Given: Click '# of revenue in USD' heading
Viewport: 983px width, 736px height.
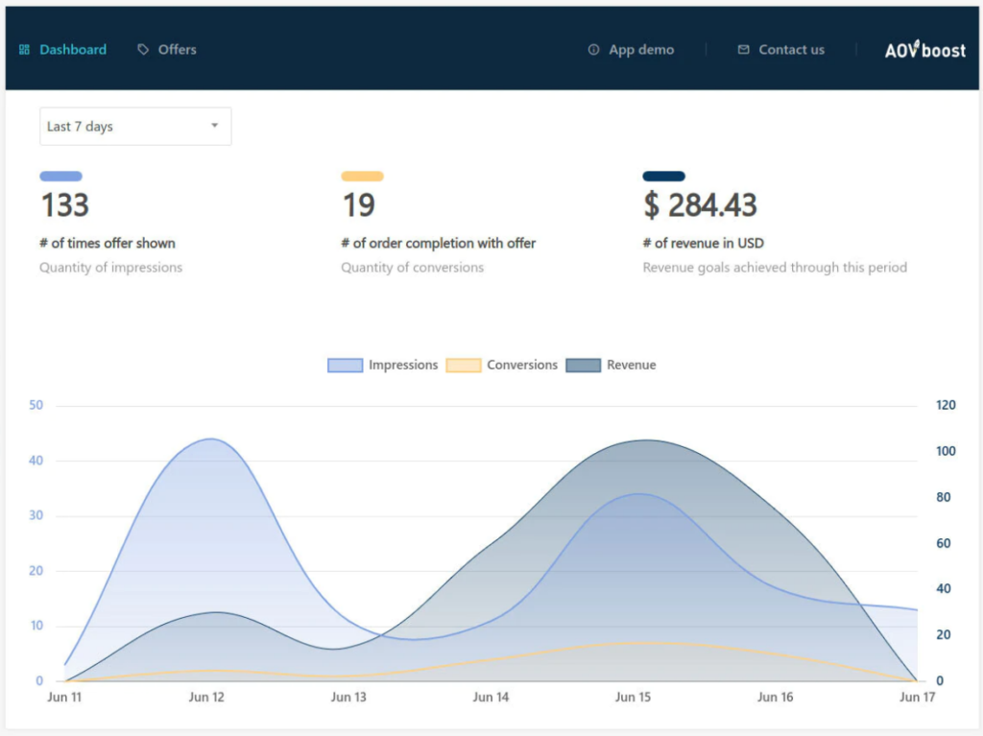Looking at the screenshot, I should point(704,243).
